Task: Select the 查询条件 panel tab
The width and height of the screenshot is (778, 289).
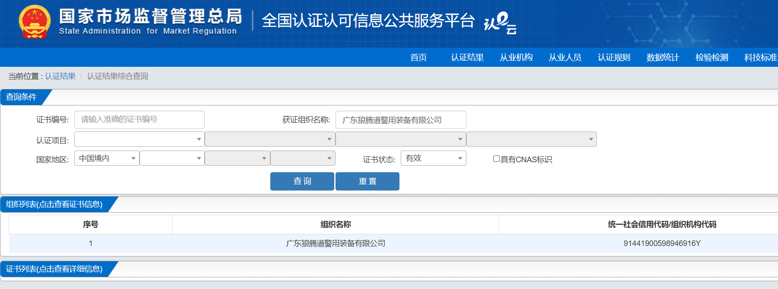Action: pos(22,97)
